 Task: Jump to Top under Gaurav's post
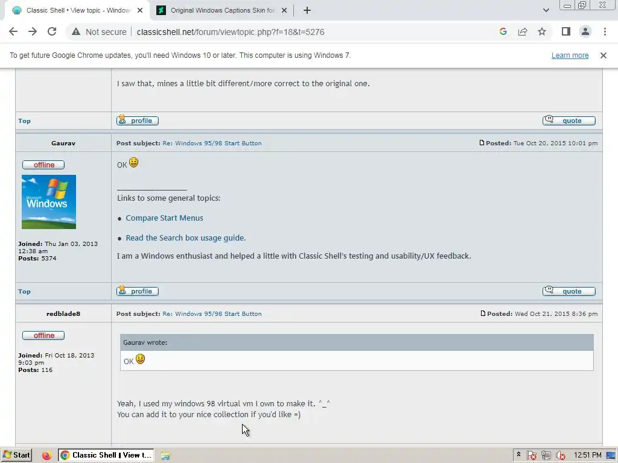pyautogui.click(x=24, y=291)
